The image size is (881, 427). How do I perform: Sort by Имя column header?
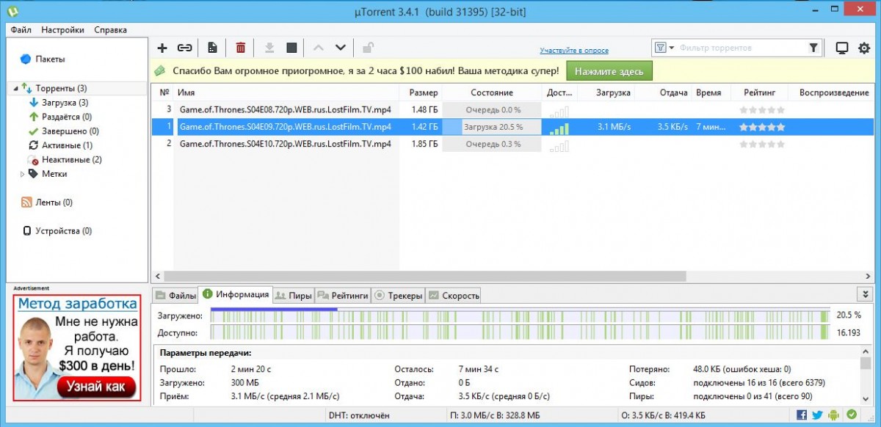pos(286,93)
